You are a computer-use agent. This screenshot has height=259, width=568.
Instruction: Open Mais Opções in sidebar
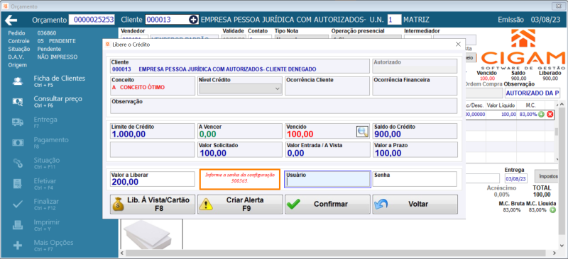(x=54, y=245)
